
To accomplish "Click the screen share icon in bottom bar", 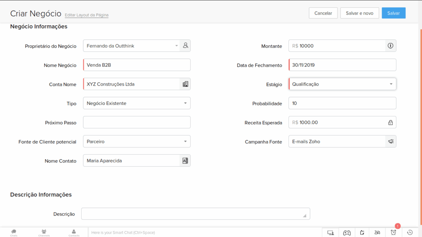I will (x=331, y=233).
